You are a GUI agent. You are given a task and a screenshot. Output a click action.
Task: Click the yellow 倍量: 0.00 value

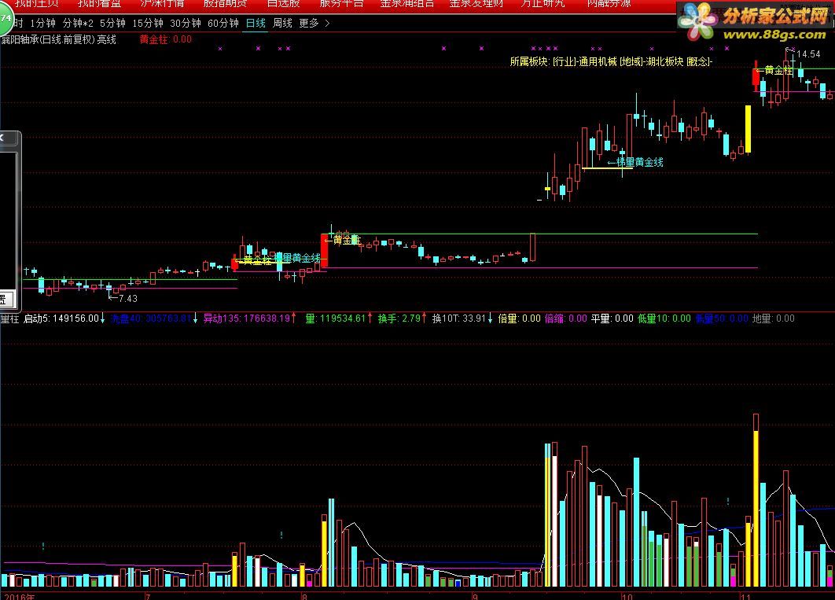(519, 318)
